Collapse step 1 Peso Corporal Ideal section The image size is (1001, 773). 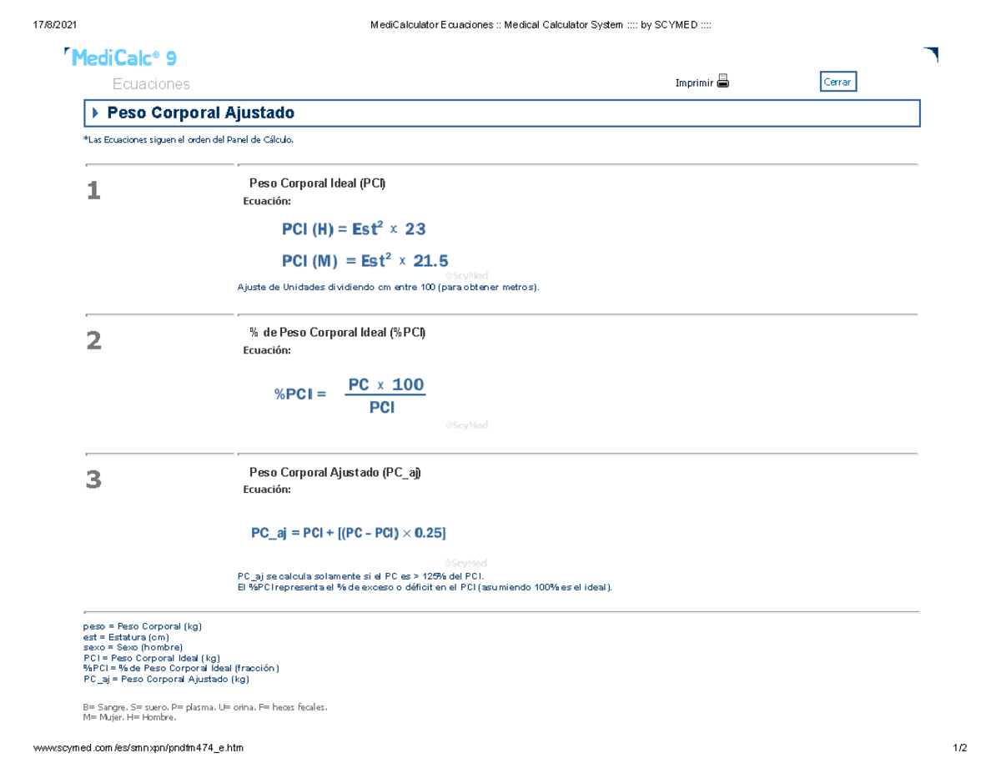coord(317,183)
